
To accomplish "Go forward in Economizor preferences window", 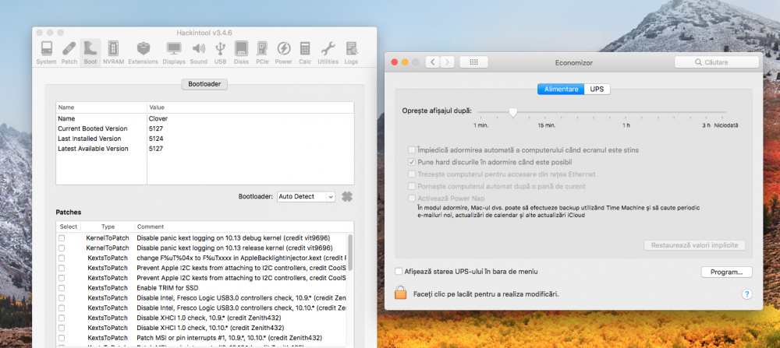I will tap(448, 62).
